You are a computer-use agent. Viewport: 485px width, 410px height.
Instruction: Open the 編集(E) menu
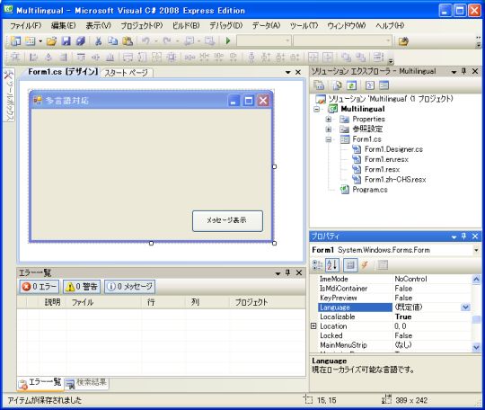(x=64, y=26)
